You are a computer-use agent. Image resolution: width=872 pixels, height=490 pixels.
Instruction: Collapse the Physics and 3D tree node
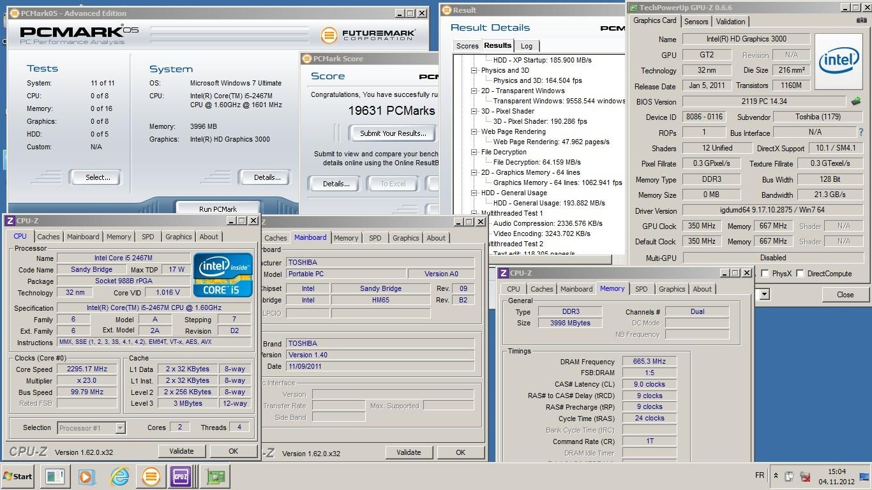(474, 70)
